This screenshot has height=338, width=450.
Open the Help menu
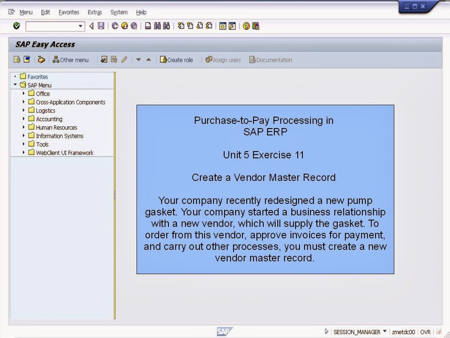pos(141,12)
